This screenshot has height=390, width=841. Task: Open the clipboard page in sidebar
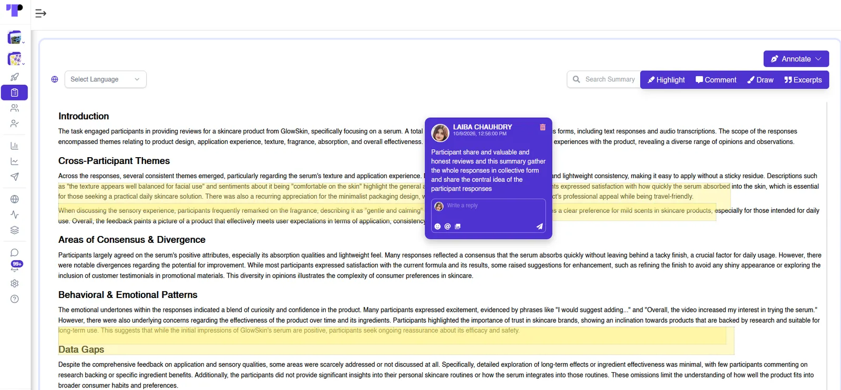pyautogui.click(x=15, y=93)
